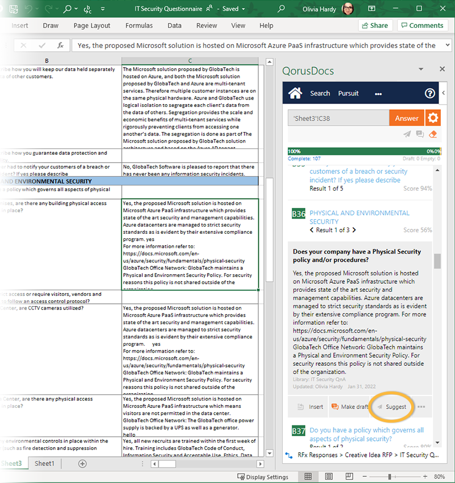Viewport: 455px width, 483px height.
Task: Show next result for B36
Action: pos(354,230)
